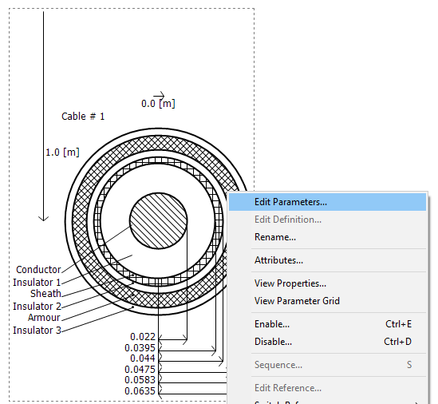Click the hatched conductor core of cable

(x=159, y=220)
